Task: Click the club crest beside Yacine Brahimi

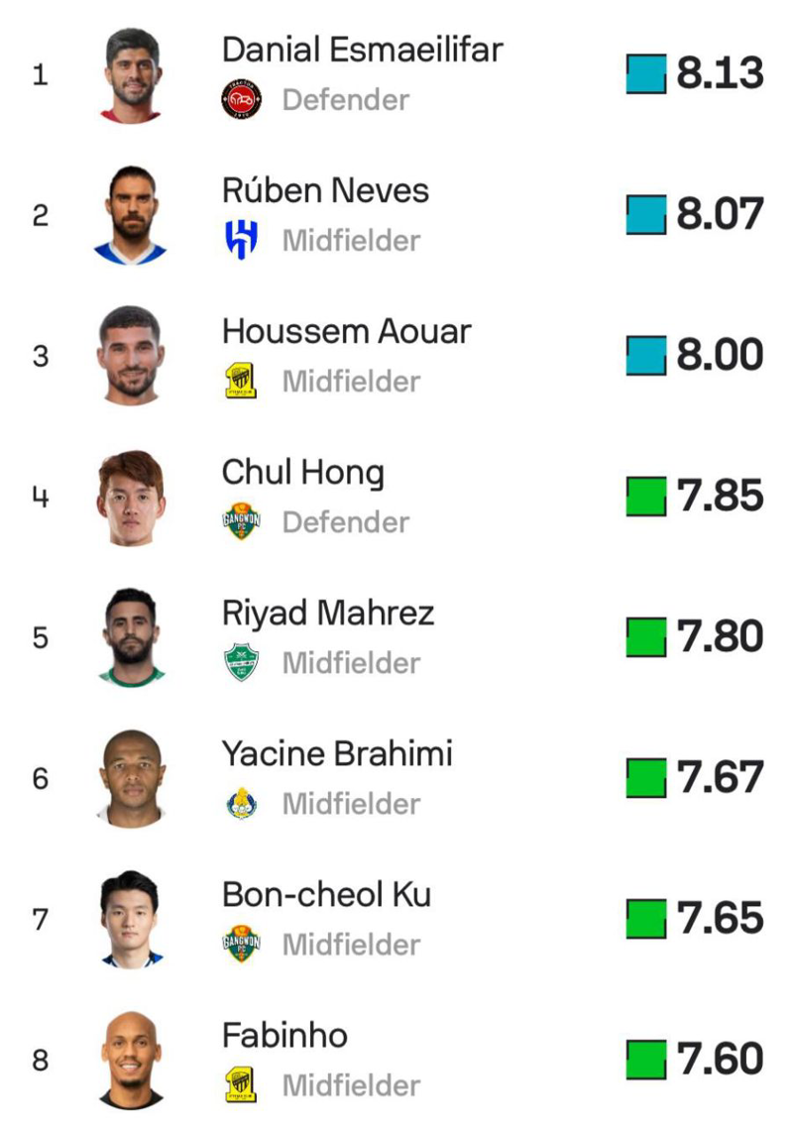Action: tap(241, 804)
